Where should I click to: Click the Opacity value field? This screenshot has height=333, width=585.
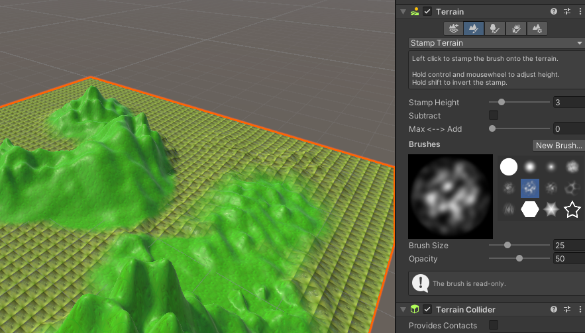[569, 259]
